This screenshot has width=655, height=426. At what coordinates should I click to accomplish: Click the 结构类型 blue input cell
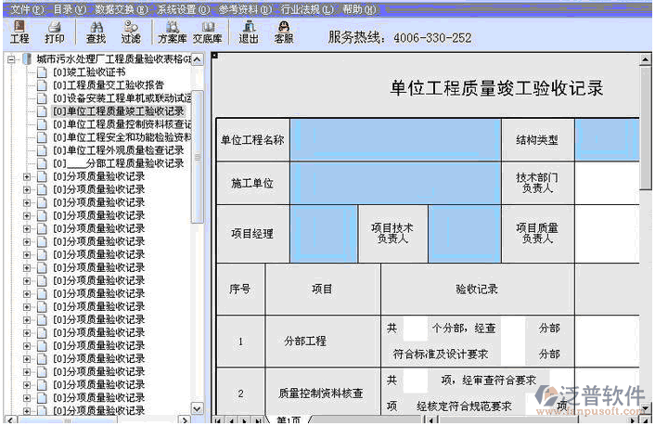point(608,139)
